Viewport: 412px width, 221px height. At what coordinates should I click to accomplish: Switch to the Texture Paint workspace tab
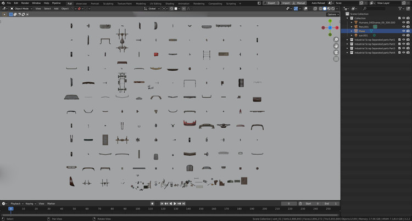pyautogui.click(x=125, y=4)
